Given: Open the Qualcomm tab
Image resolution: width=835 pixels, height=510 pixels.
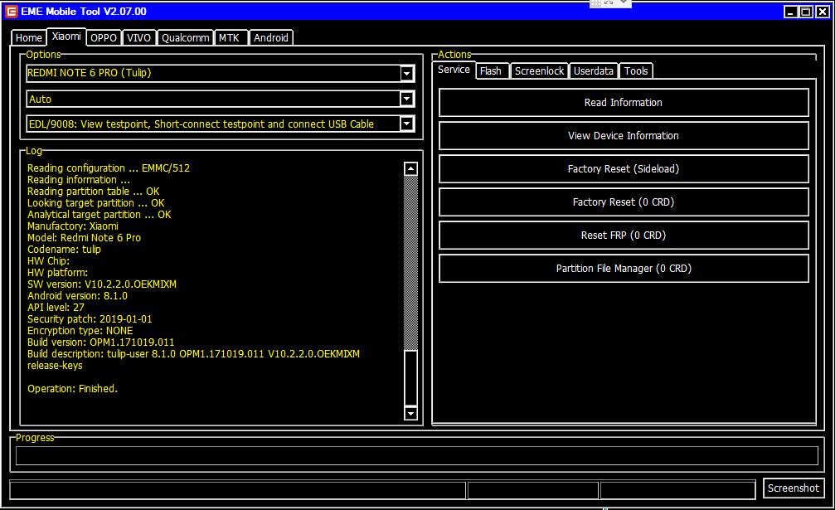Looking at the screenshot, I should pos(185,37).
